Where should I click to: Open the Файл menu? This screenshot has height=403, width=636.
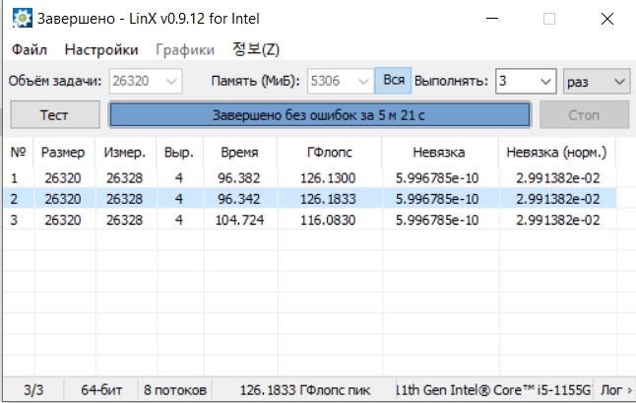[30, 49]
